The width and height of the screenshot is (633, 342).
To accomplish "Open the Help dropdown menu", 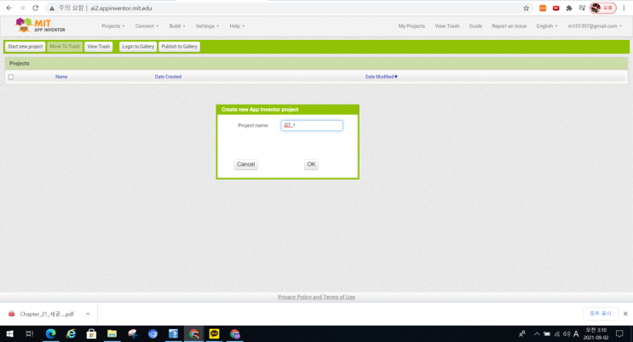I will point(237,26).
